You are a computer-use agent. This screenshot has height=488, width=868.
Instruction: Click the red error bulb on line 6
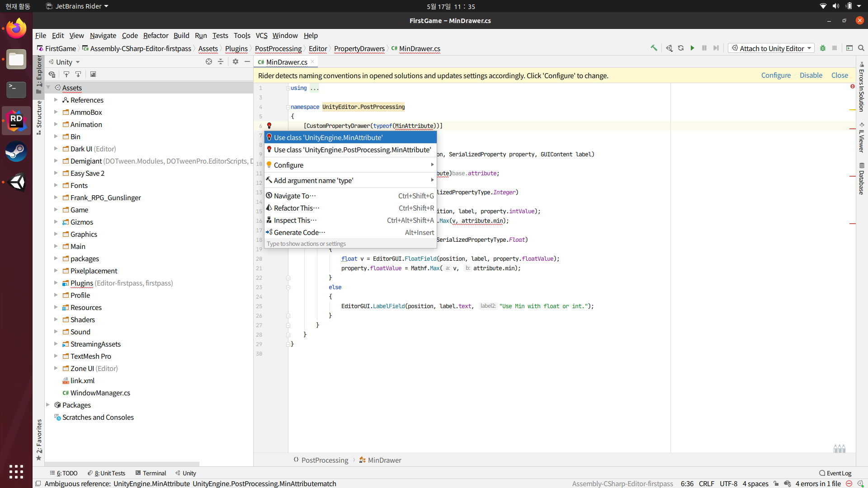tap(269, 126)
